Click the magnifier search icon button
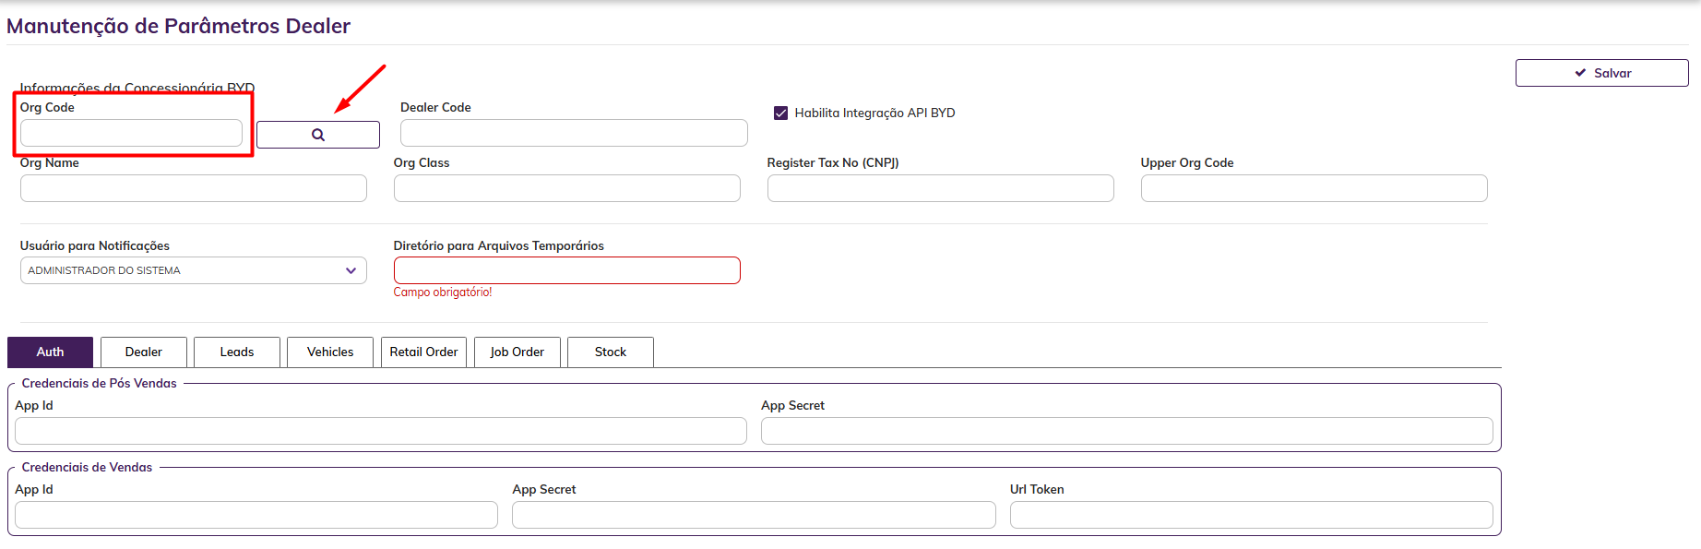Viewport: 1701px width, 549px height. tap(318, 135)
